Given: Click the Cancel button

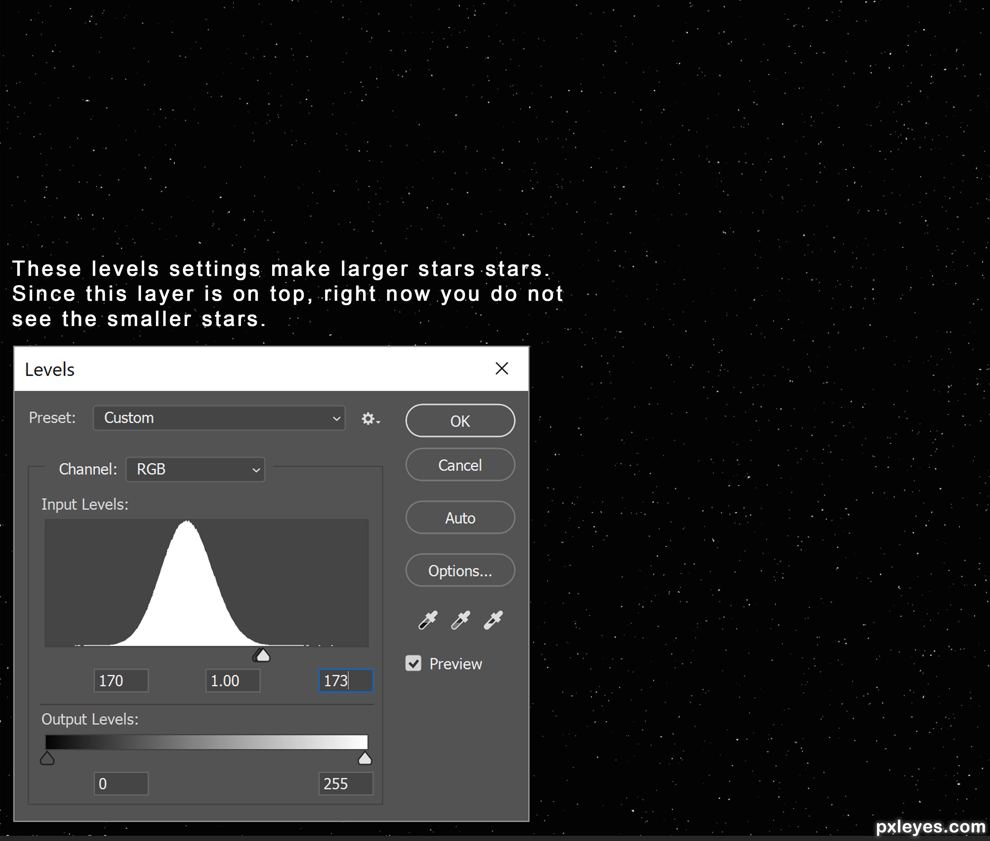Looking at the screenshot, I should point(460,465).
